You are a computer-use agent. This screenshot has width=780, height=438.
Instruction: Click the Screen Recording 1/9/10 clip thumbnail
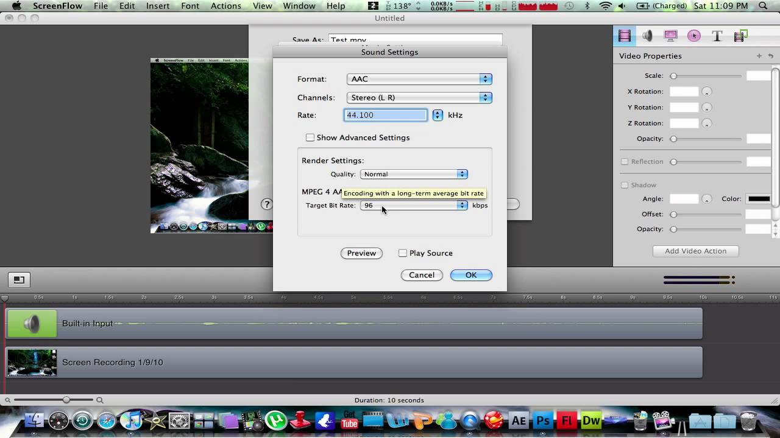32,363
